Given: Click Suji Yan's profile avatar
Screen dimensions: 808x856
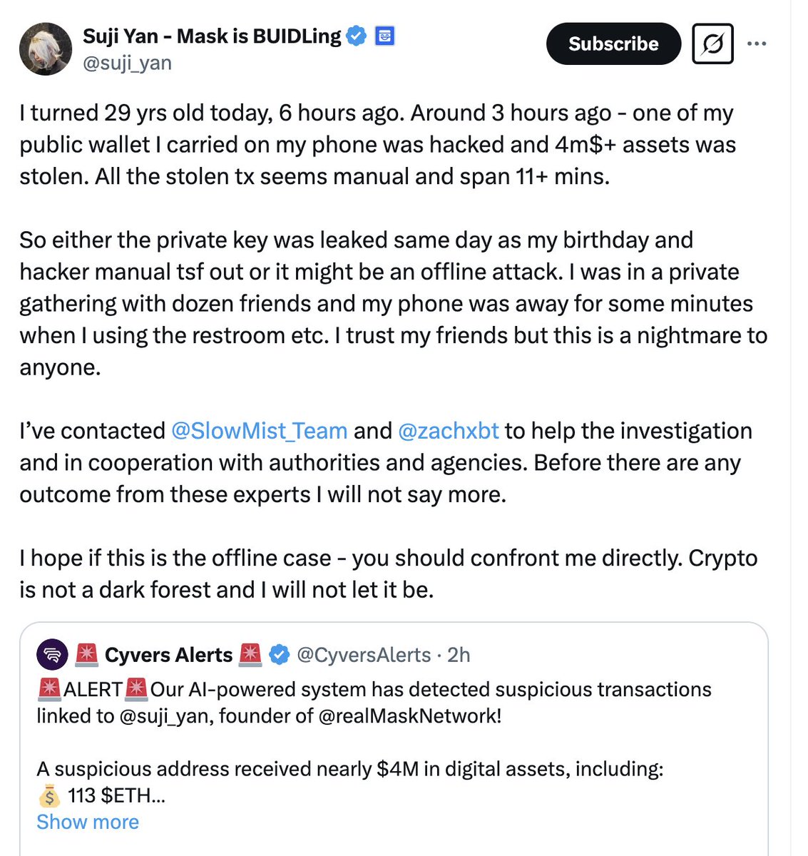Looking at the screenshot, I should (x=45, y=49).
